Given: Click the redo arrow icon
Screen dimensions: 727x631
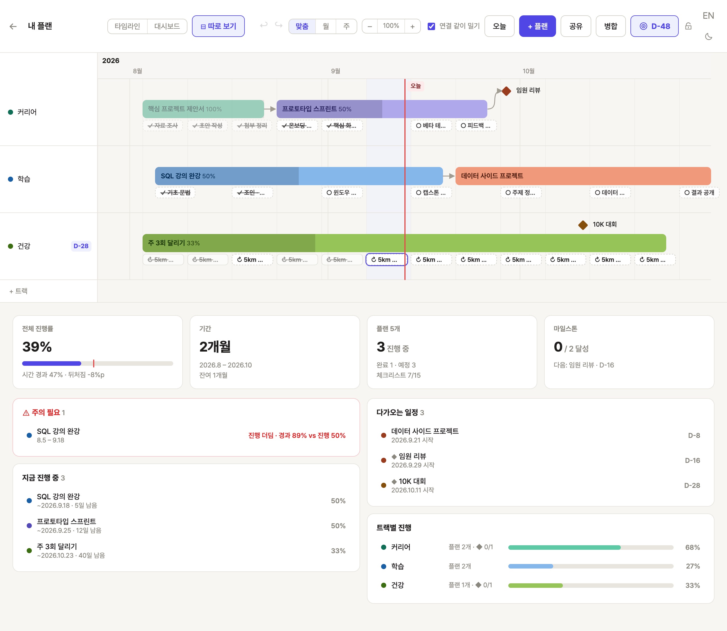Looking at the screenshot, I should pyautogui.click(x=279, y=25).
